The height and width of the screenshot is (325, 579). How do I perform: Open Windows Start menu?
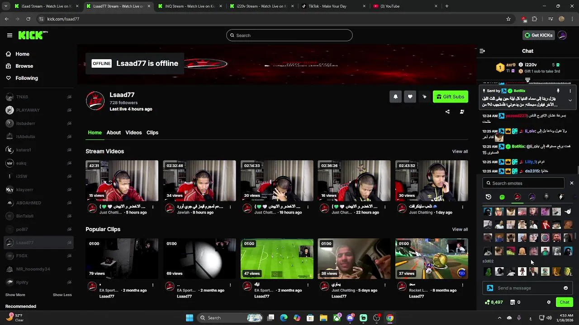tap(190, 318)
